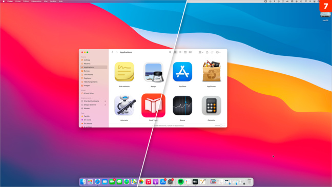Screen dimensions: 332x187
Task: Select Documents in the Finder sidebar
Action: pyautogui.click(x=94, y=75)
